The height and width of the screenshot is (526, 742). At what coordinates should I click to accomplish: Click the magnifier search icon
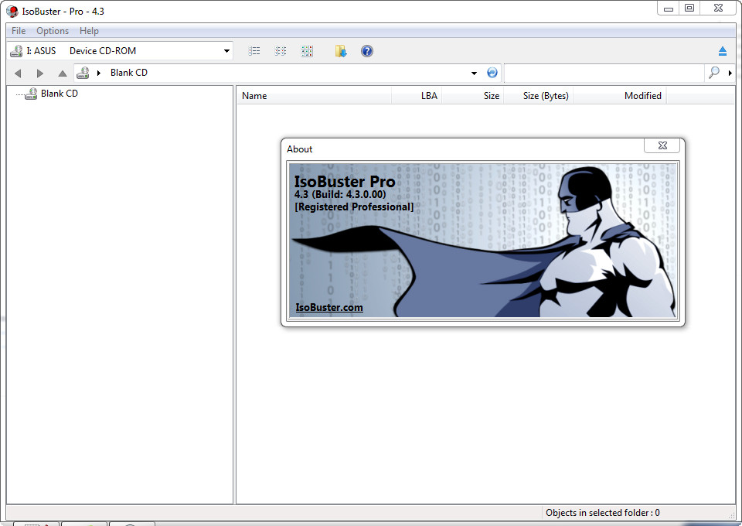pyautogui.click(x=714, y=73)
